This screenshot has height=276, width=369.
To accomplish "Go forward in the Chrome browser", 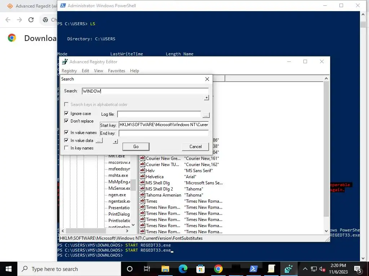I will pos(19,20).
